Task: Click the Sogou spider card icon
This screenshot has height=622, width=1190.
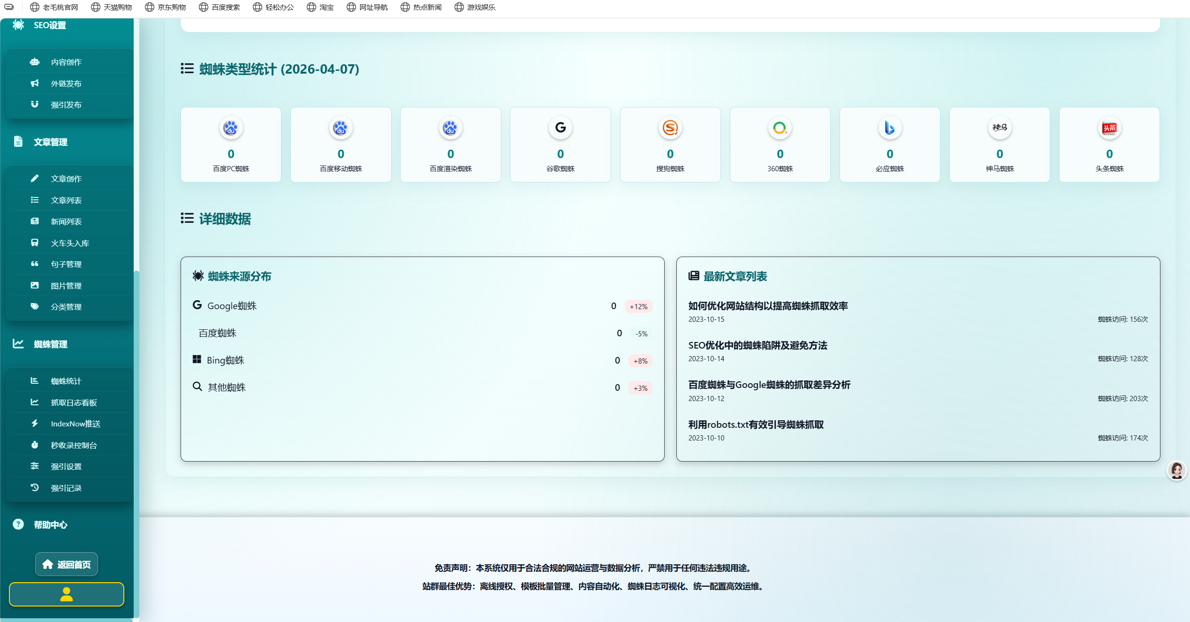Action: point(670,128)
